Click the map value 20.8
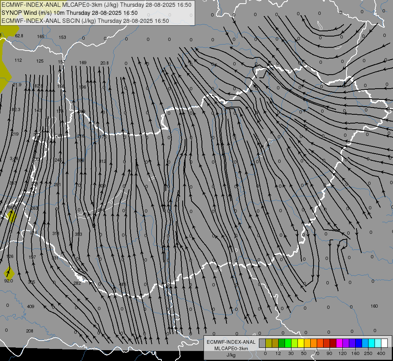The height and width of the screenshot is (361, 393). [x=104, y=63]
